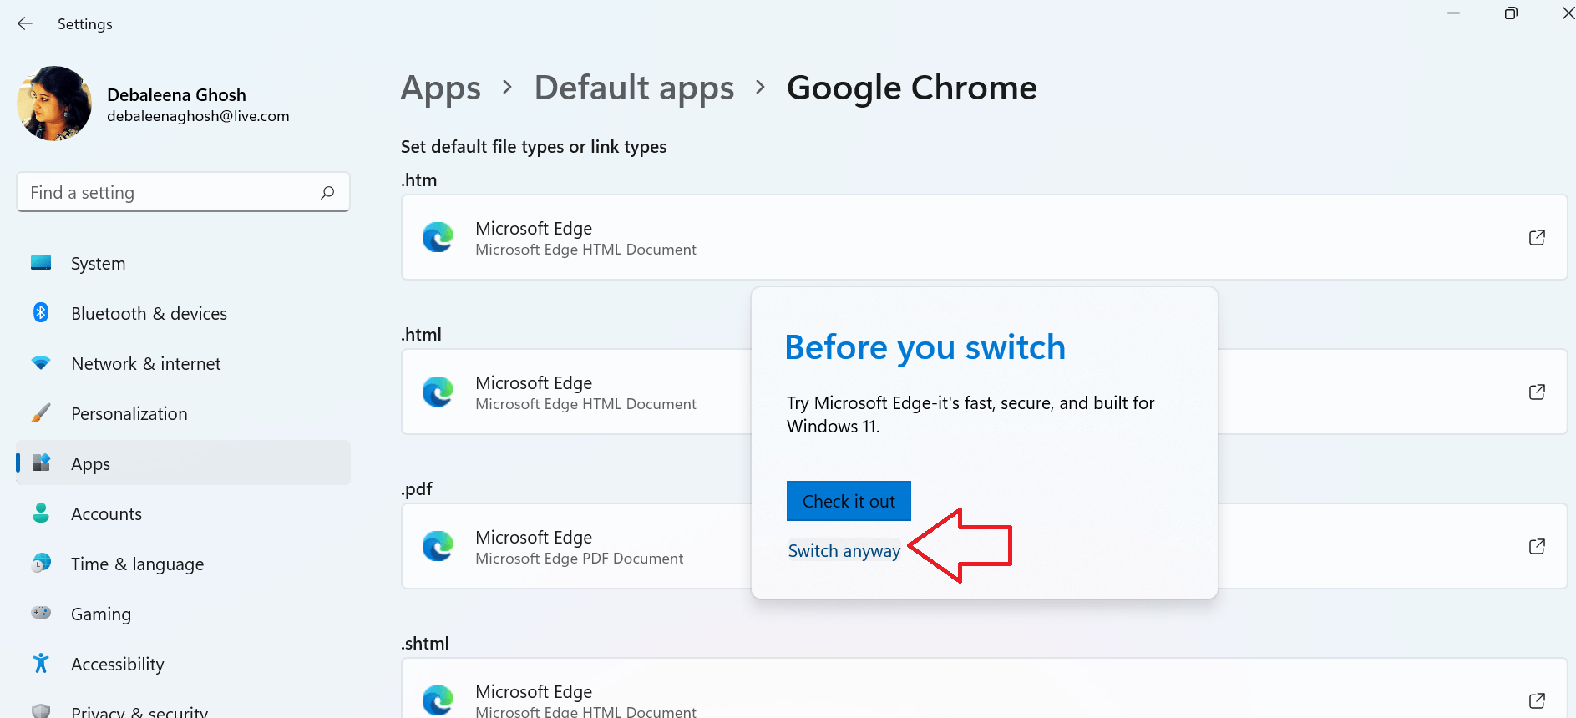The width and height of the screenshot is (1576, 718).
Task: Open Accounts settings page
Action: (106, 514)
